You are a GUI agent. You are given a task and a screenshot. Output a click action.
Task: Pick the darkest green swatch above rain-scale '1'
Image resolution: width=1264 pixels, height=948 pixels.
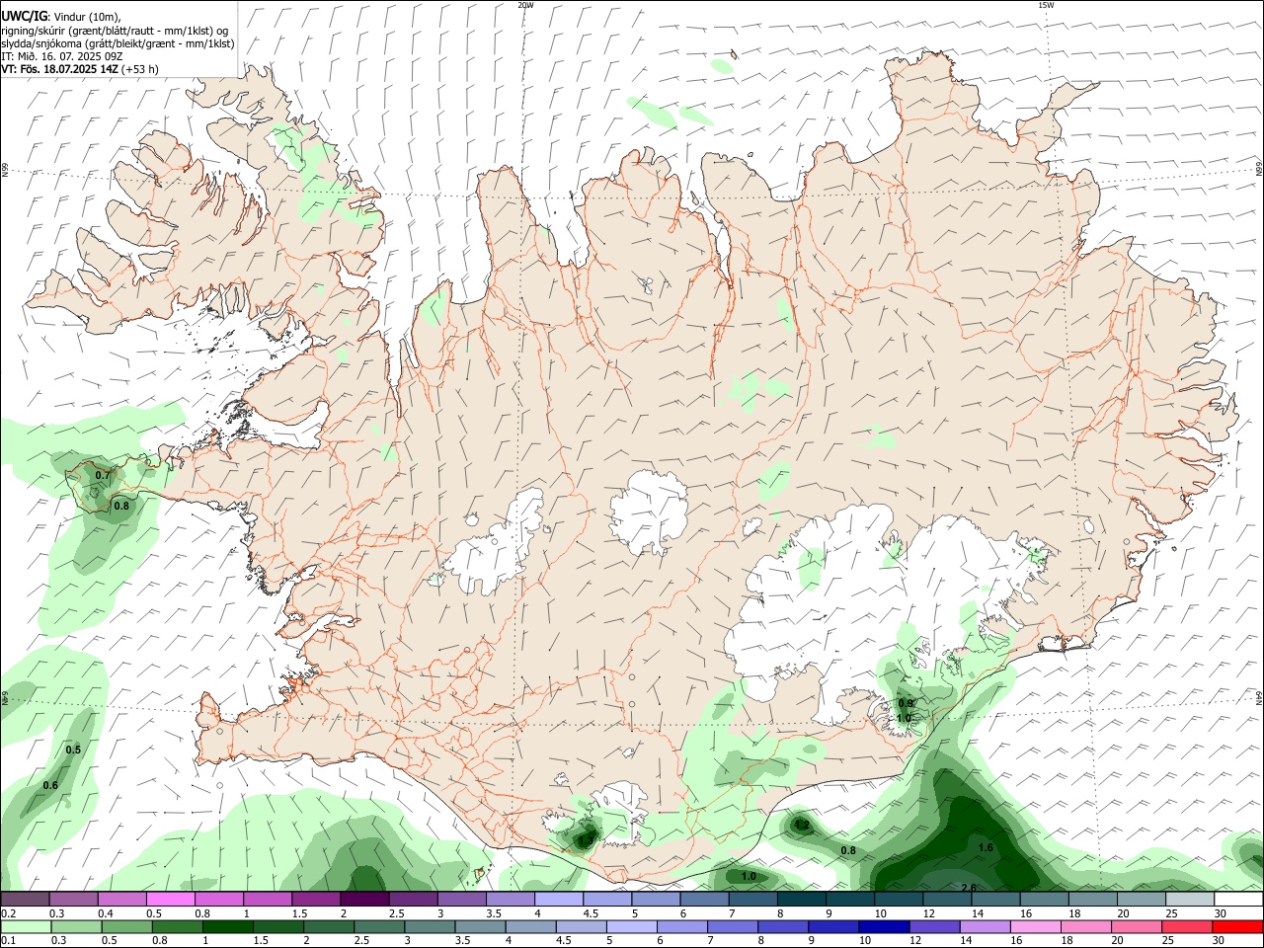(x=227, y=926)
